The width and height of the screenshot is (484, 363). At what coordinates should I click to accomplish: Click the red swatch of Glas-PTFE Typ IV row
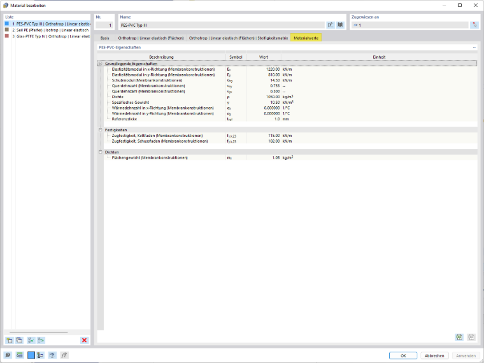[7, 36]
